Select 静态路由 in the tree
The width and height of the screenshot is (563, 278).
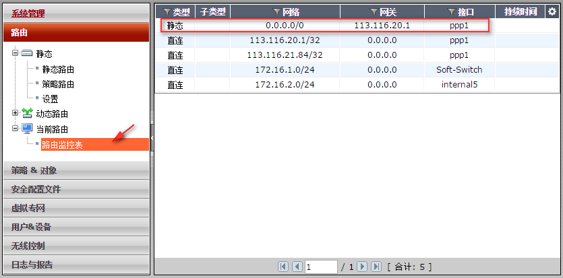[58, 69]
